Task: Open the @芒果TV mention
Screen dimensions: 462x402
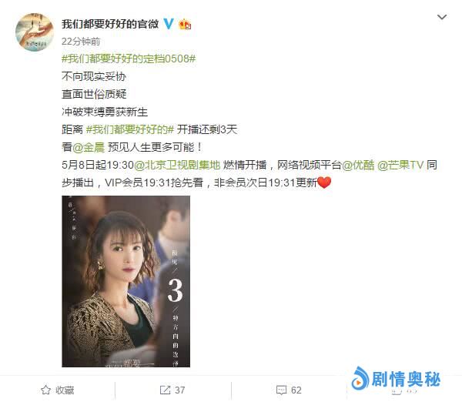Action: [400, 165]
